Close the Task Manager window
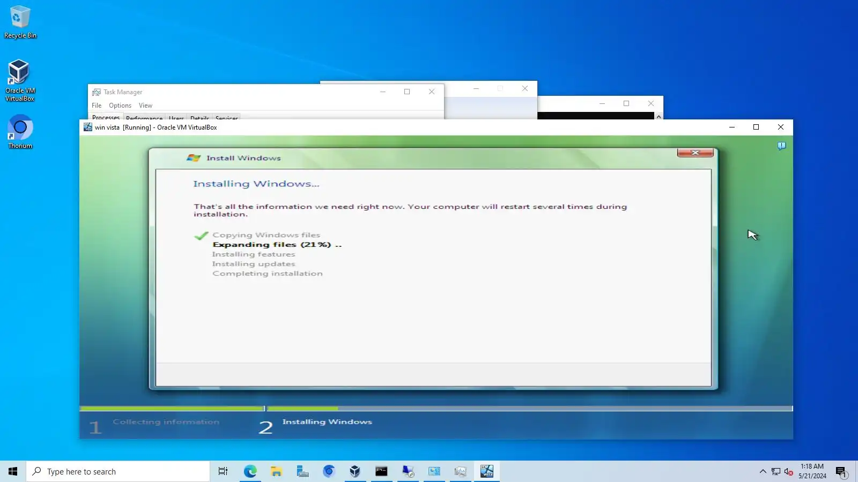The height and width of the screenshot is (482, 858). click(432, 92)
